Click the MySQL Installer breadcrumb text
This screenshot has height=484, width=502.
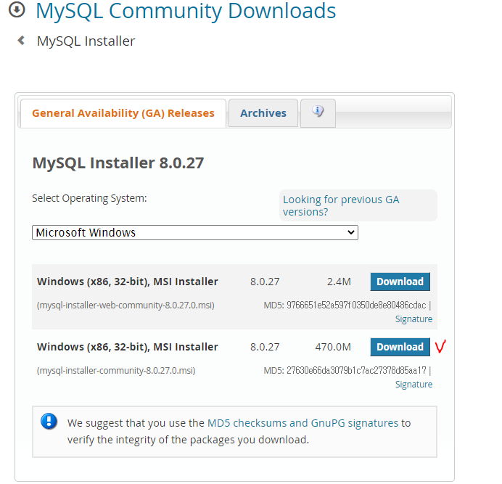pos(86,41)
